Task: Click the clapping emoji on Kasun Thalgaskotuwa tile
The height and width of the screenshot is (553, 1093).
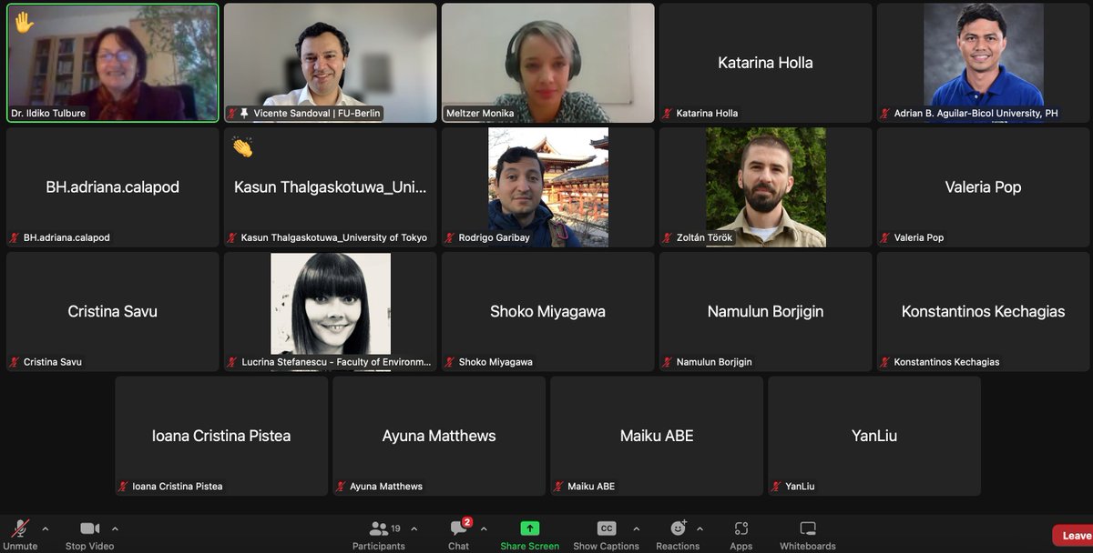Action: (241, 146)
